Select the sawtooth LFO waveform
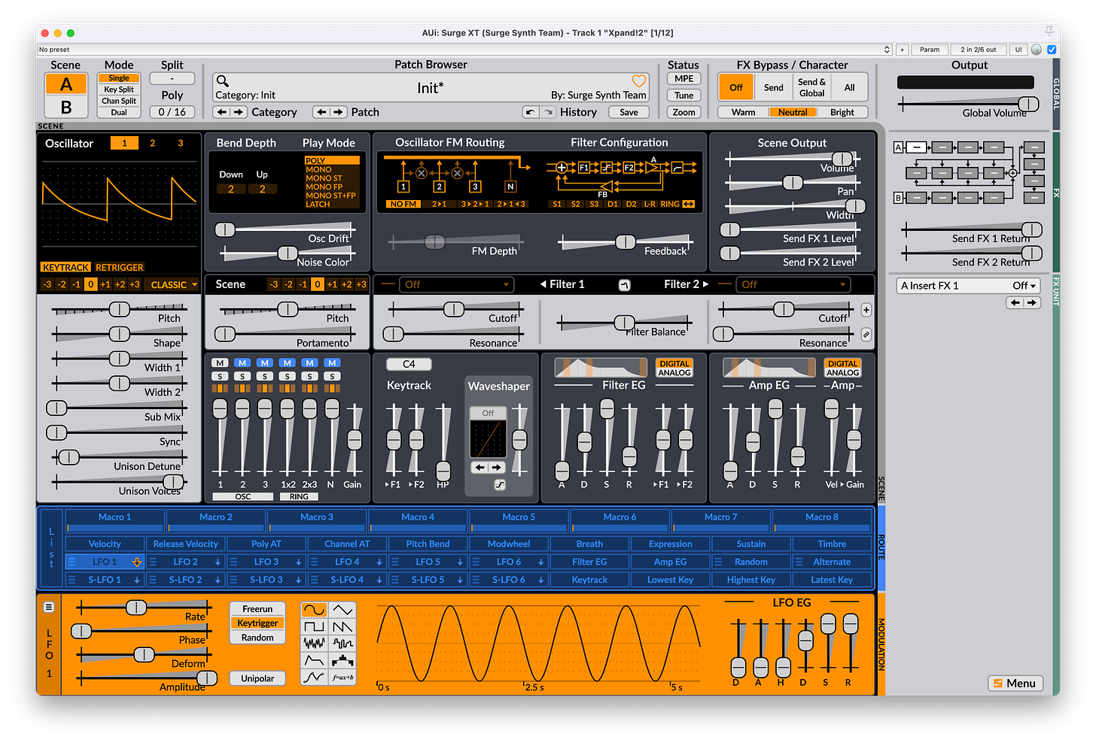This screenshot has width=1096, height=743. [342, 626]
